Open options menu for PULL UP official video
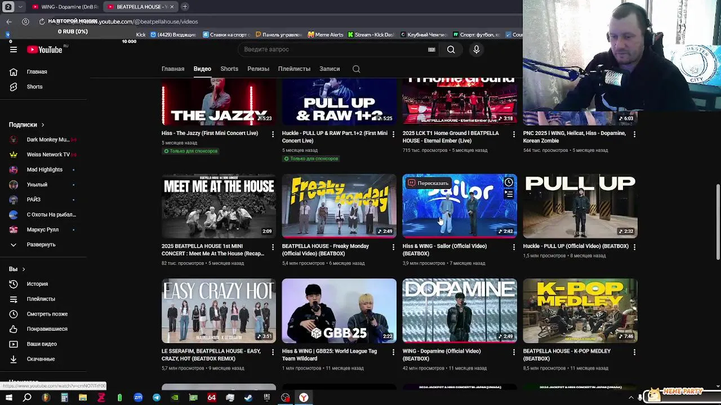Screen dimensions: 721x405 (634, 247)
